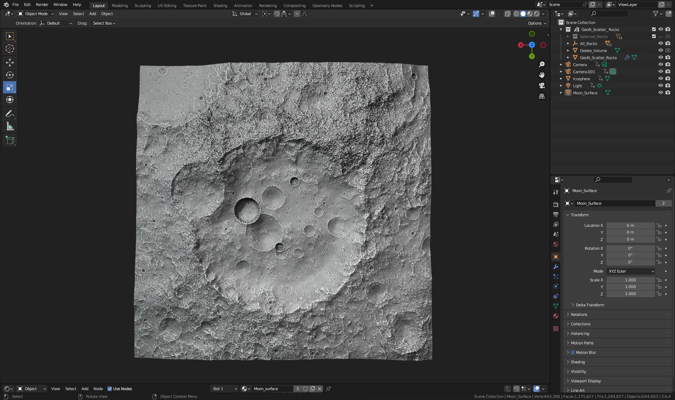Switch to the Geometry Nodes workspace tab
The height and width of the screenshot is (400, 675).
pos(327,6)
